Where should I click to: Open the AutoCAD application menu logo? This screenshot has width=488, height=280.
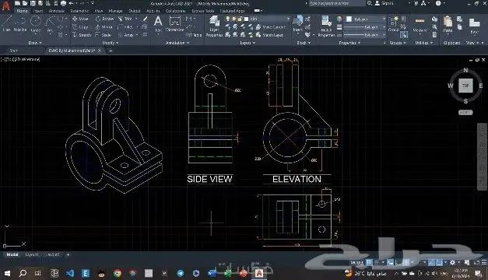coord(5,5)
